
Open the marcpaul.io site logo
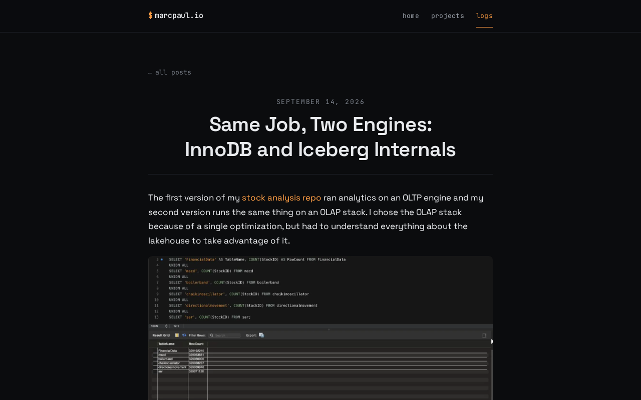[176, 15]
